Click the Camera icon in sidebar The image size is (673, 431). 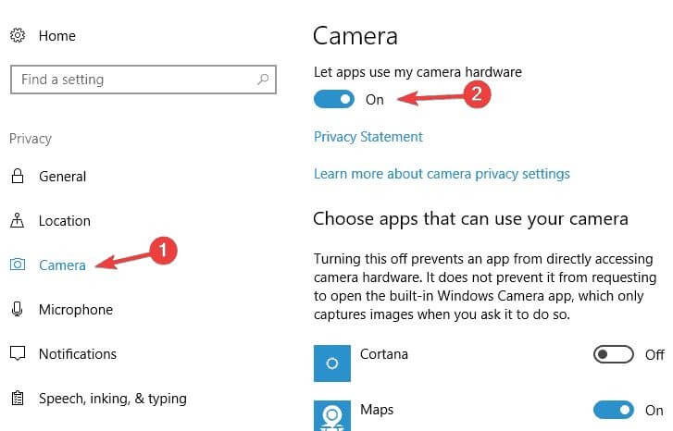point(17,265)
